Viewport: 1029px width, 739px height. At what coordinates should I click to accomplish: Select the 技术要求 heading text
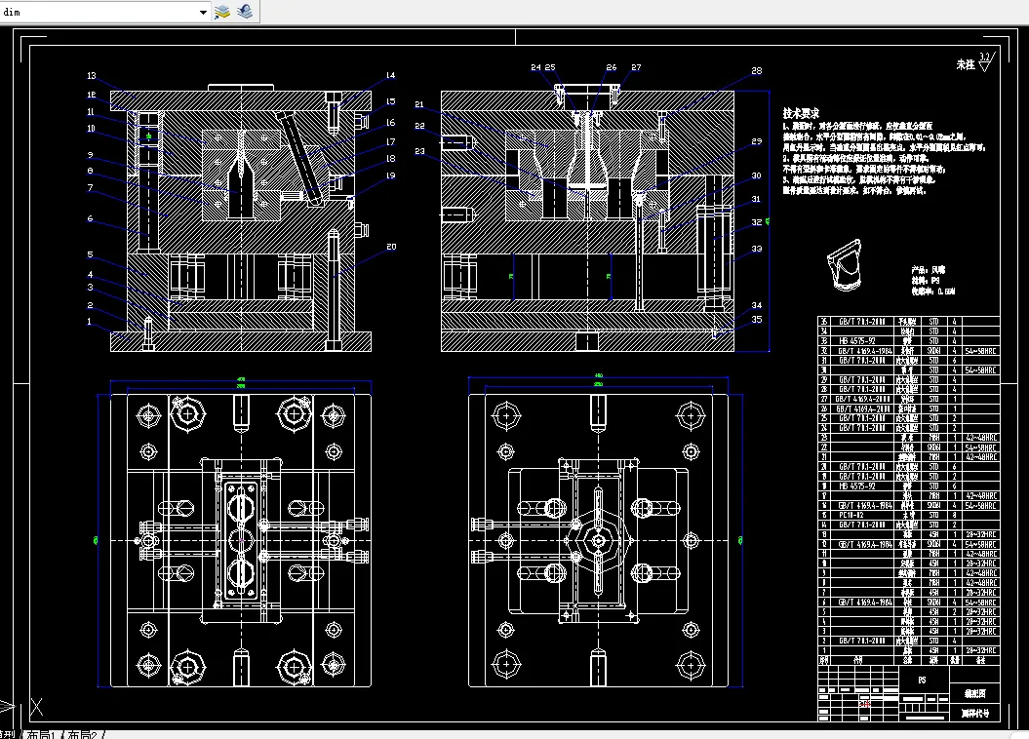[x=801, y=113]
